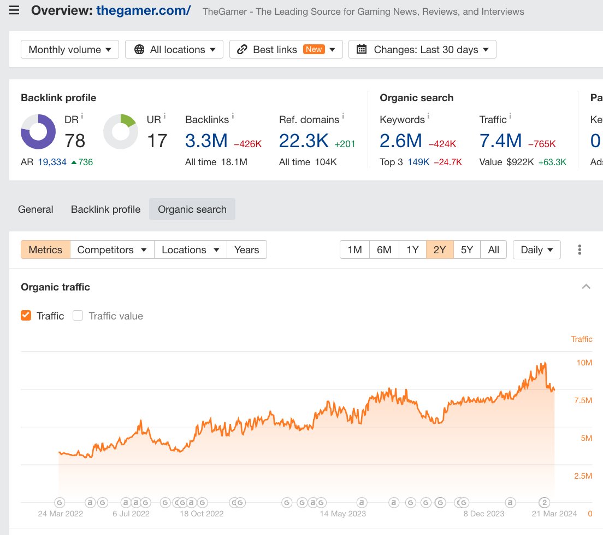603x535 pixels.
Task: Open the Daily frequency dropdown
Action: coord(536,249)
